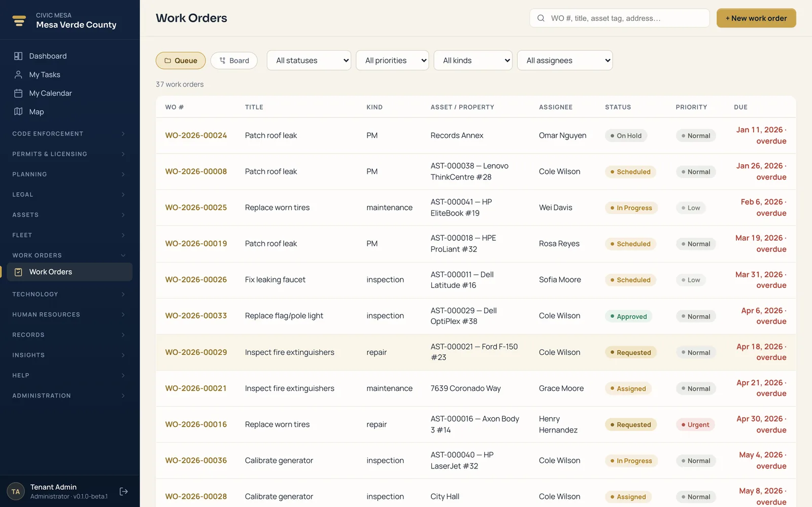
Task: Open work order WO-2026-00029
Action: pyautogui.click(x=196, y=352)
